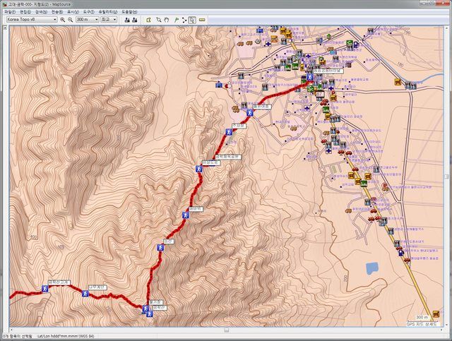Click the MapSource app icon in title bar
The height and width of the screenshot is (341, 452).
click(4, 4)
